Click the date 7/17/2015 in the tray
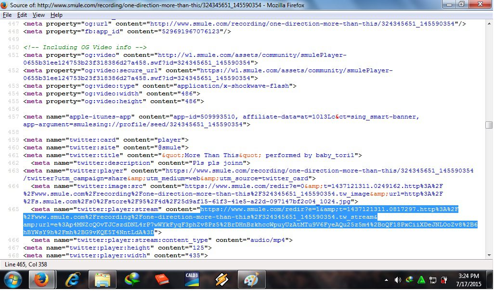The width and height of the screenshot is (494, 291). pos(468,284)
